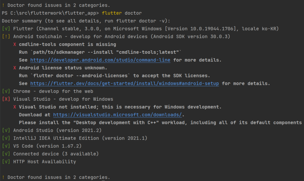Click the 'Android toolchain - develop for Android devices' line
Screen dimensions: 304x181
pos(121,37)
